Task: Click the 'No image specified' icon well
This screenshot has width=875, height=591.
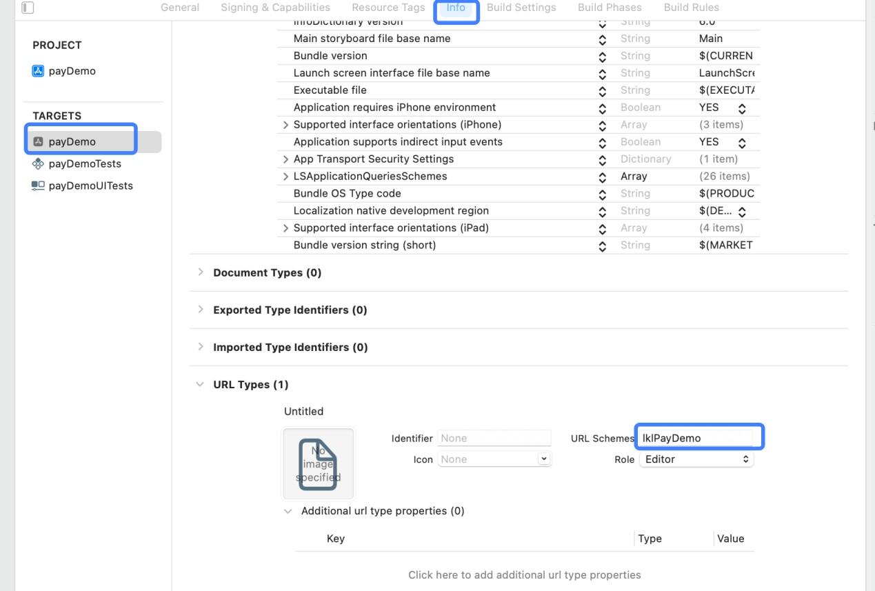Action: (318, 463)
